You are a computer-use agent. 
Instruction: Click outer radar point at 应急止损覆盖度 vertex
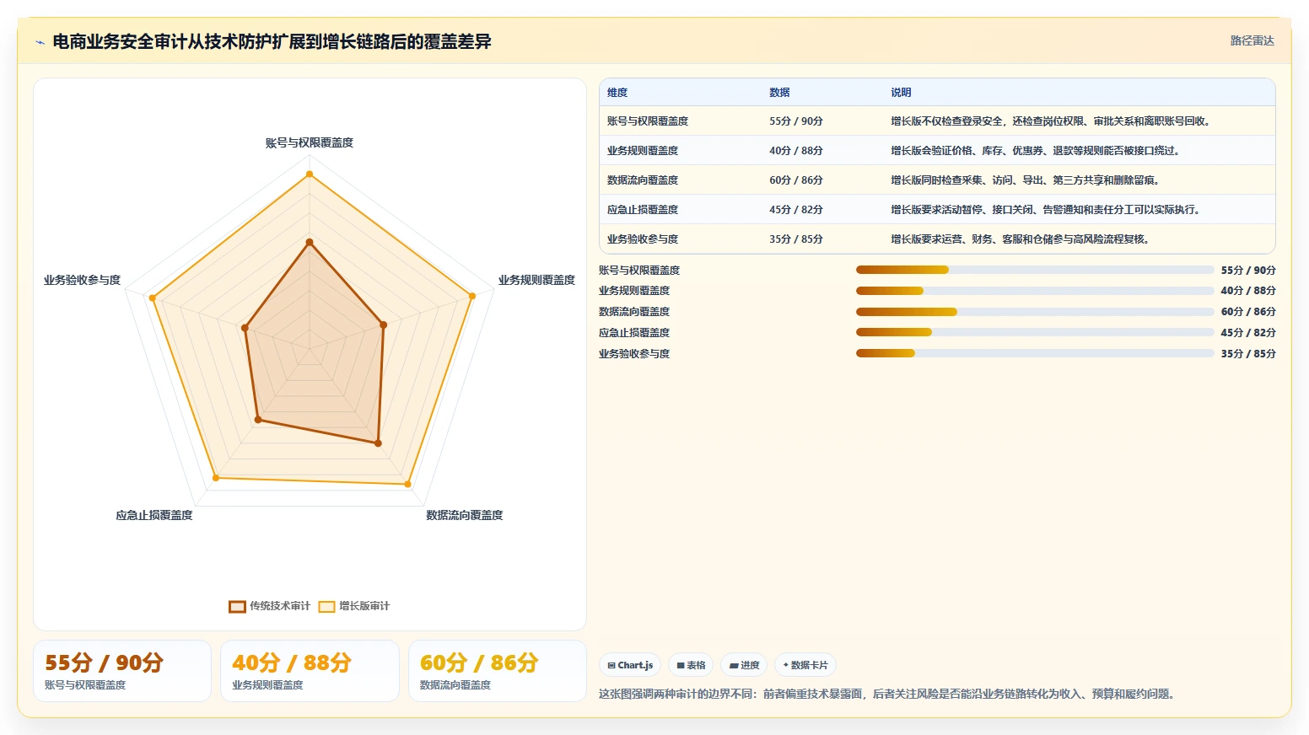tap(216, 478)
